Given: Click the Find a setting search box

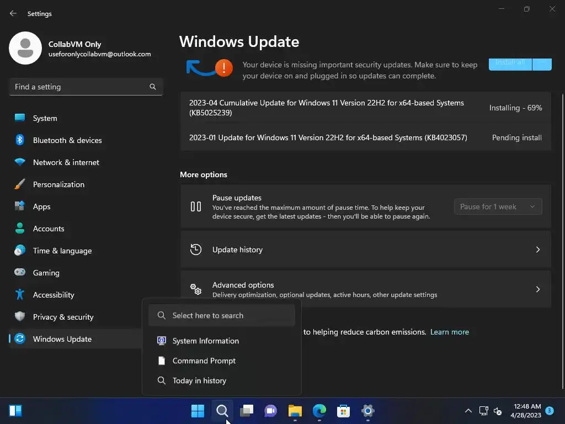Looking at the screenshot, I should coord(86,87).
